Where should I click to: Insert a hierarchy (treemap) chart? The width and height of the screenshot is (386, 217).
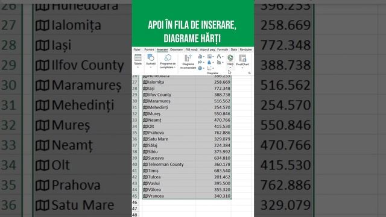[x=209, y=57]
